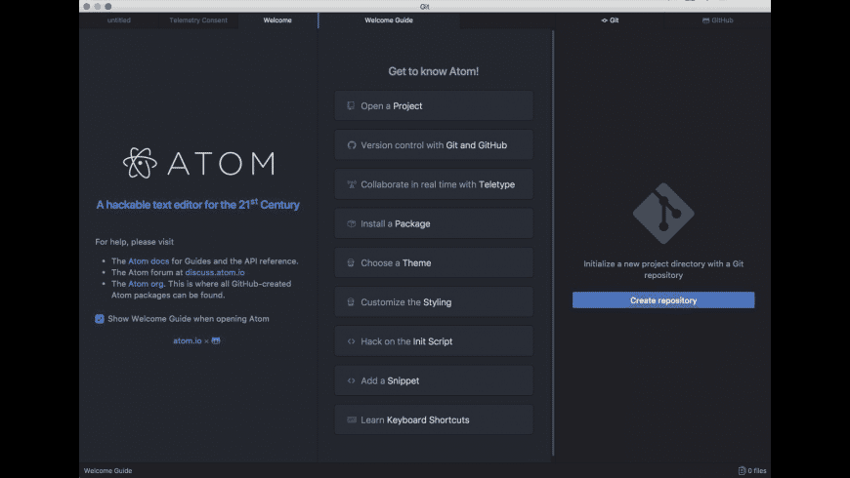This screenshot has width=850, height=478.
Task: Click the ATOM wordmark text
Action: [x=221, y=164]
